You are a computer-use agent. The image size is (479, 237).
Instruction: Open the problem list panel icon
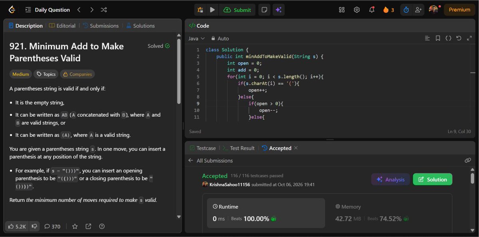tap(28, 10)
